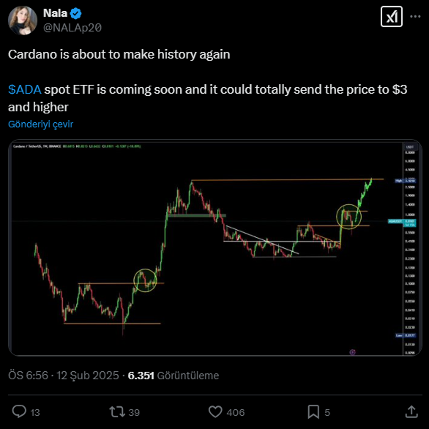Screen dimensions: 429x429
Task: Click the 13 replies count
Action: point(35,412)
